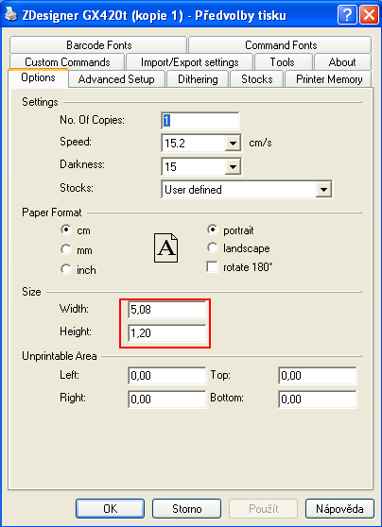Screen dimensions: 382x527
Task: Click the page orientation preview icon
Action: tap(165, 248)
